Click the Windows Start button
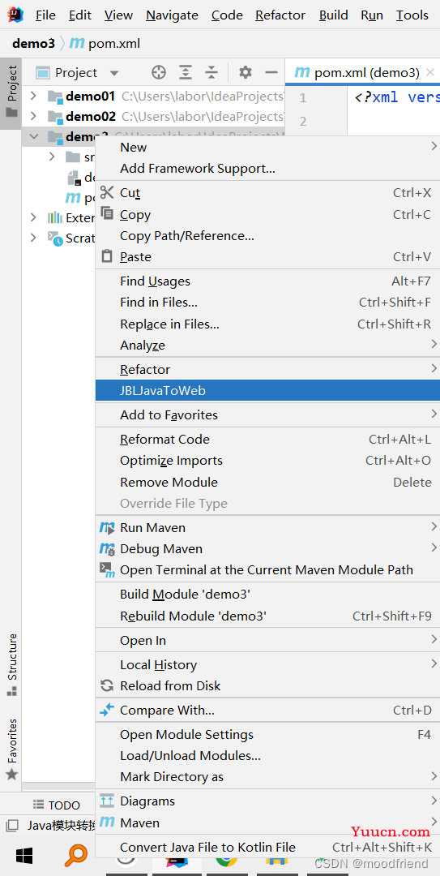 tap(23, 855)
